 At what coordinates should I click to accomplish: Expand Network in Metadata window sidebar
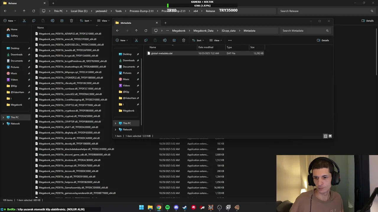tap(115, 130)
